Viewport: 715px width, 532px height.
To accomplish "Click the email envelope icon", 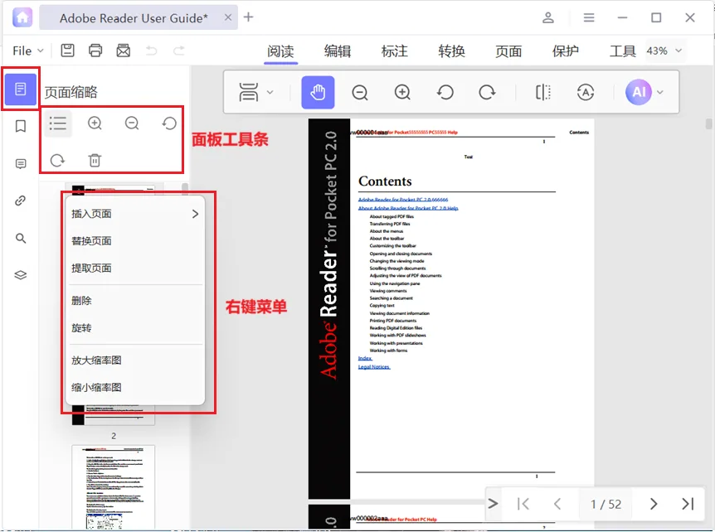I will [123, 50].
